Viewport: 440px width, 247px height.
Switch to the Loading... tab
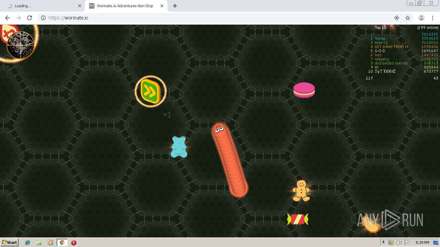click(x=43, y=6)
